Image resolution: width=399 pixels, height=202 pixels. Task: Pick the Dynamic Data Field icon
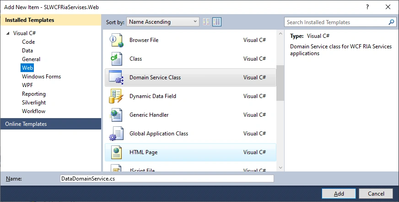pos(116,96)
